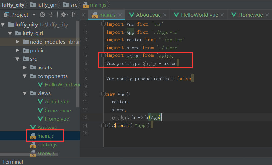Image resolution: width=272 pixels, height=165 pixels.
Task: Open router.js from the project tree
Action: [x=47, y=145]
